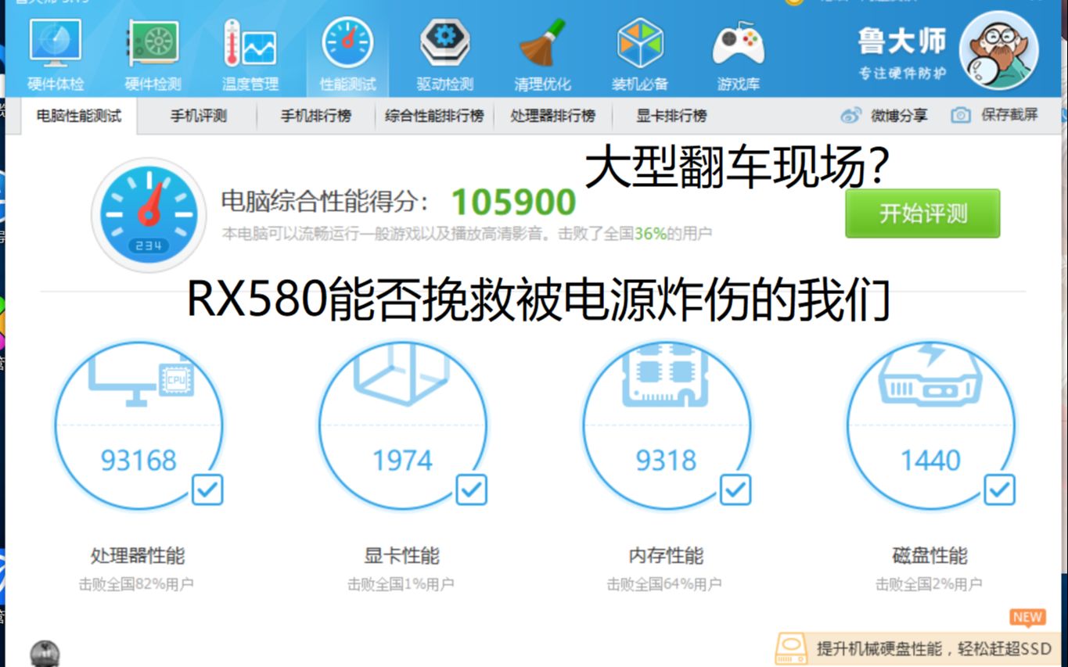Uncheck the 处理器性能 test checkbox
This screenshot has width=1068, height=667.
click(207, 490)
